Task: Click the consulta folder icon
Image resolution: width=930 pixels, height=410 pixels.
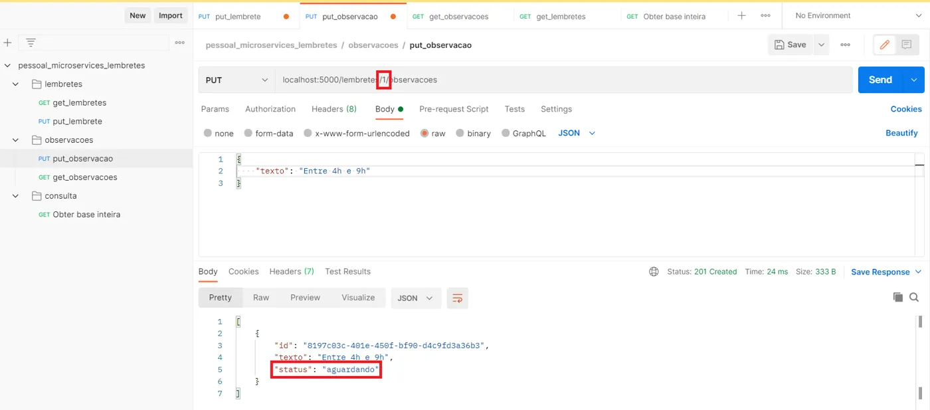Action: (37, 196)
